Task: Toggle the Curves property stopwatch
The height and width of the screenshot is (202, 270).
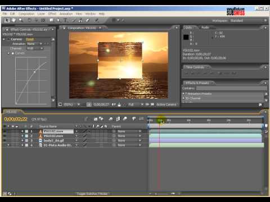Action: point(13,53)
